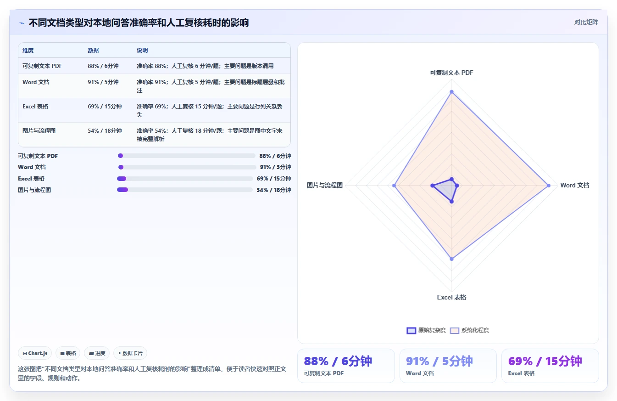The height and width of the screenshot is (401, 617).
Task: Click the 原始复杂度 legend color box
Action: (x=411, y=330)
